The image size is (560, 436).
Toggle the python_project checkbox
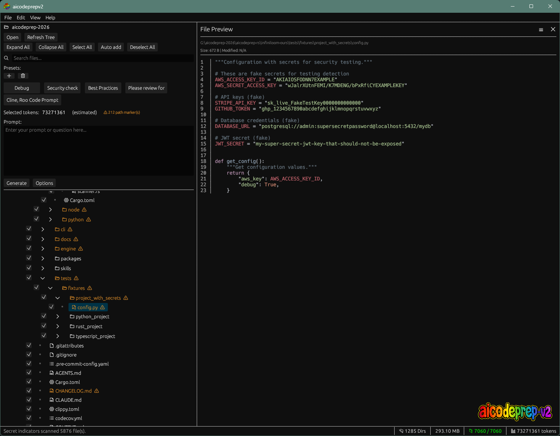coord(44,316)
